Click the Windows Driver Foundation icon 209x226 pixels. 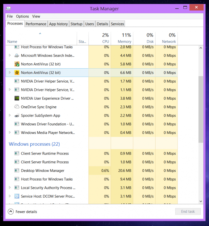coord(17,124)
